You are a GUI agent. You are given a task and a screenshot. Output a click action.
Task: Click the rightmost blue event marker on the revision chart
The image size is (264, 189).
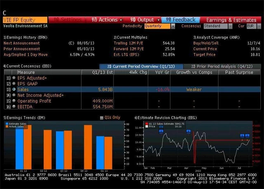(x=247, y=135)
